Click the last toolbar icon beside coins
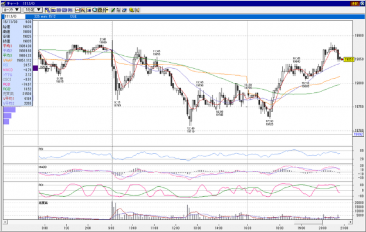This screenshot has width=366, height=232. (x=137, y=10)
